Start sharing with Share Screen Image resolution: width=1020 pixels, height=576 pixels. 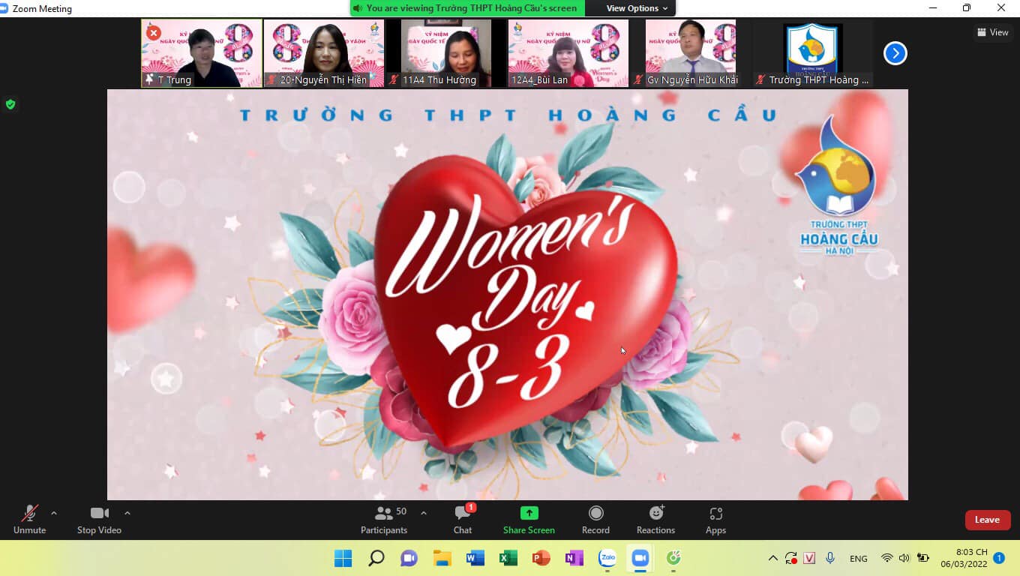pyautogui.click(x=529, y=520)
